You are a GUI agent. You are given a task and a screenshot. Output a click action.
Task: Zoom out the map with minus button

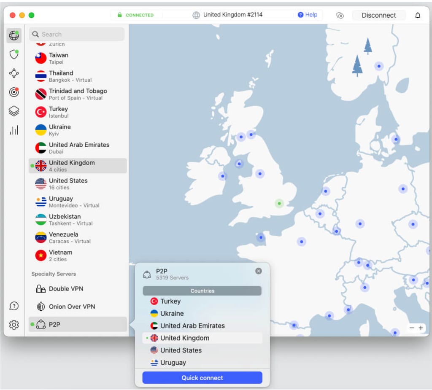[x=412, y=328]
